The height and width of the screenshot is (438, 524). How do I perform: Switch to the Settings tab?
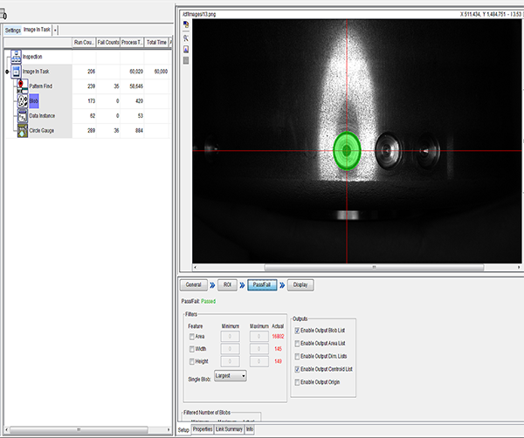pos(13,30)
